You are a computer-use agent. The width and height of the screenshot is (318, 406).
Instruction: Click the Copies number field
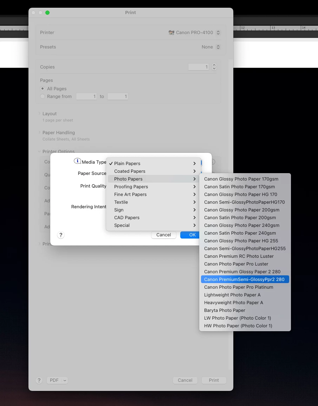199,67
